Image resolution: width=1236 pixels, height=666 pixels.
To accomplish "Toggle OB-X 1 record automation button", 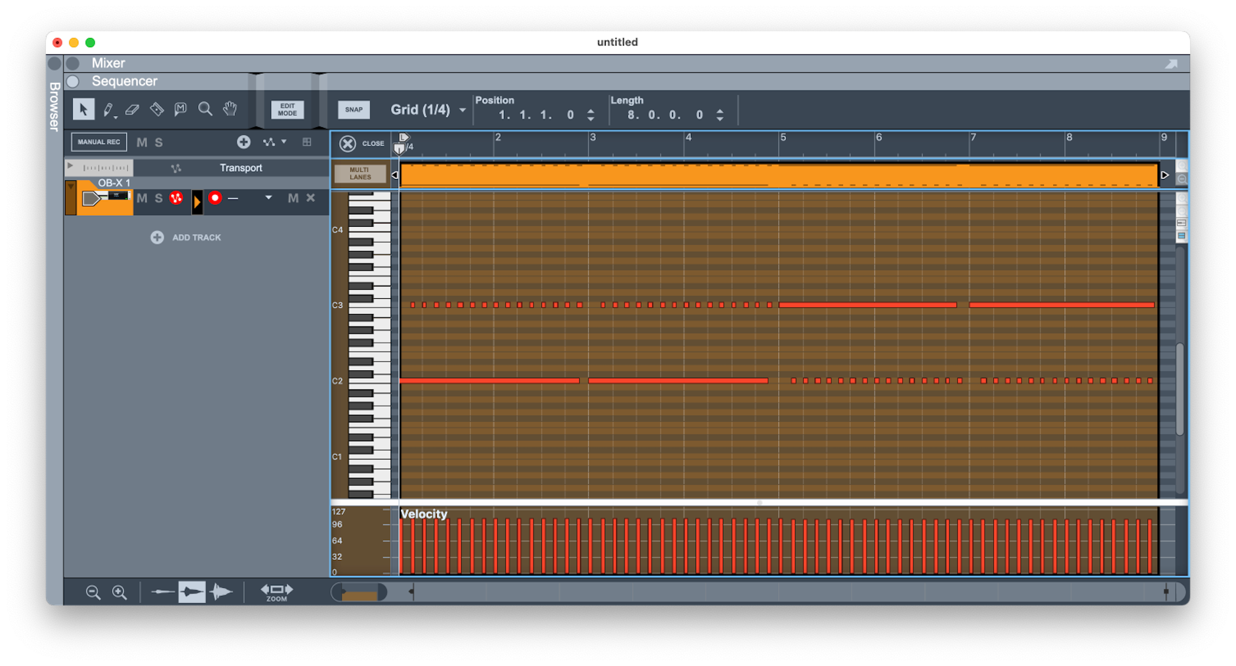I will tap(176, 198).
